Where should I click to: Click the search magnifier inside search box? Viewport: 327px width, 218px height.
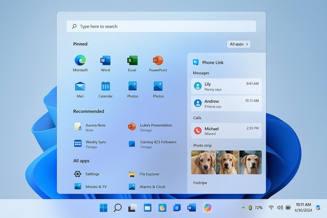point(74,26)
